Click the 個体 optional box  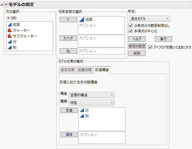point(102,138)
